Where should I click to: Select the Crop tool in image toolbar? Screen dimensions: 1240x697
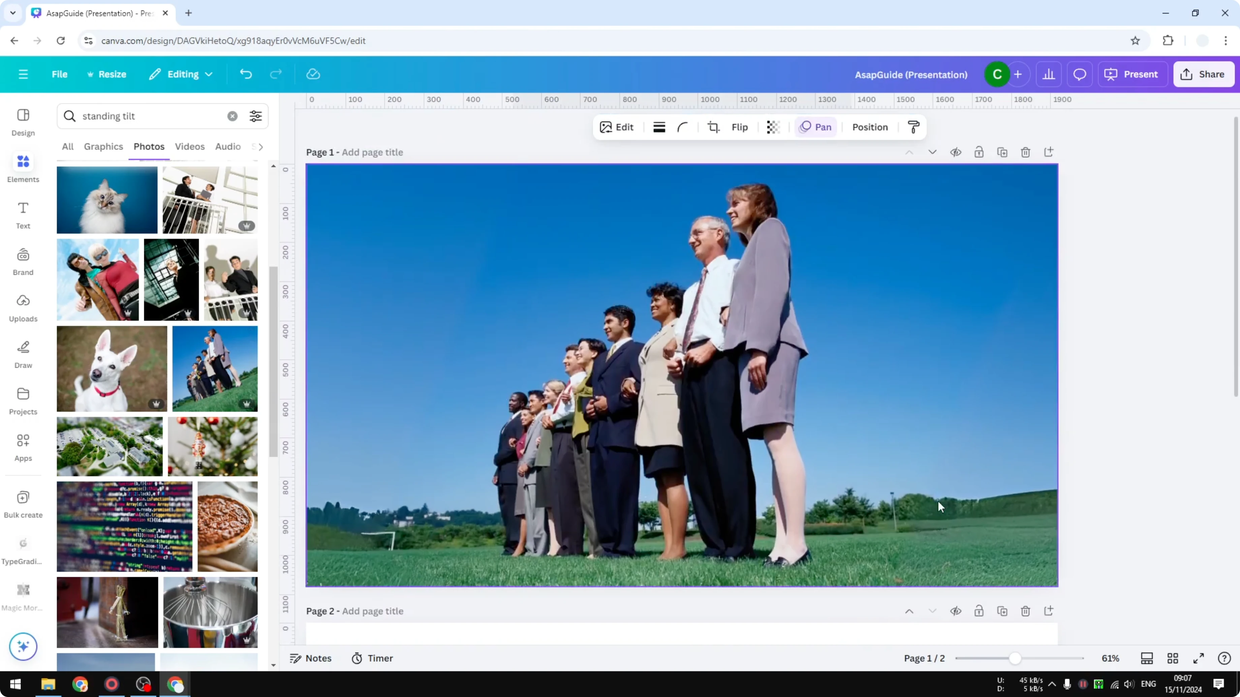[713, 127]
